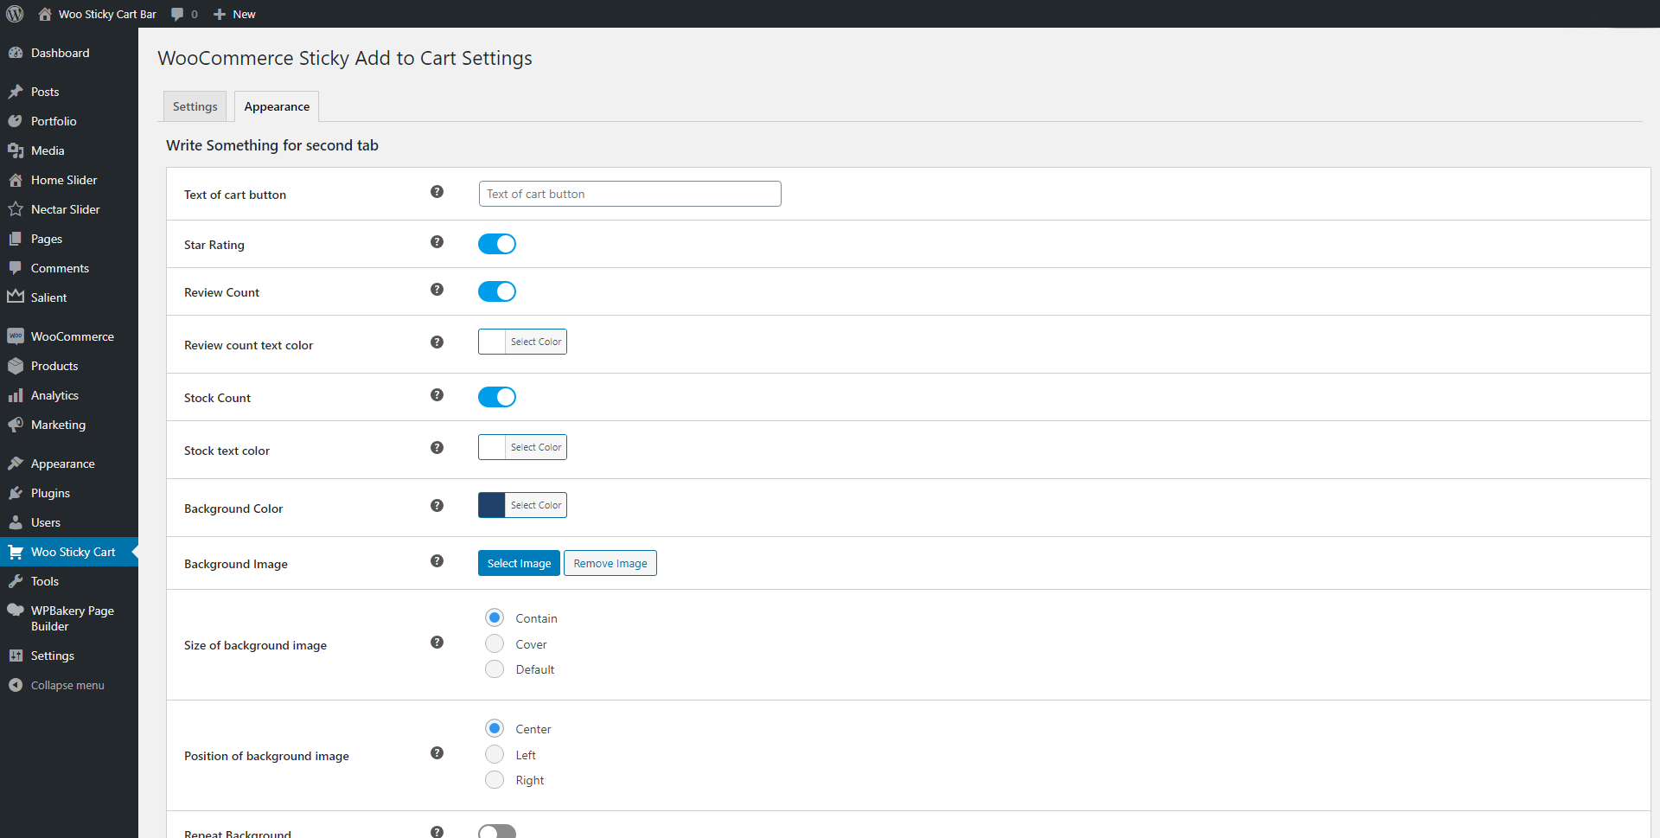Click help icon next to Star Rating
Viewport: 1660px width, 838px height.
point(437,242)
